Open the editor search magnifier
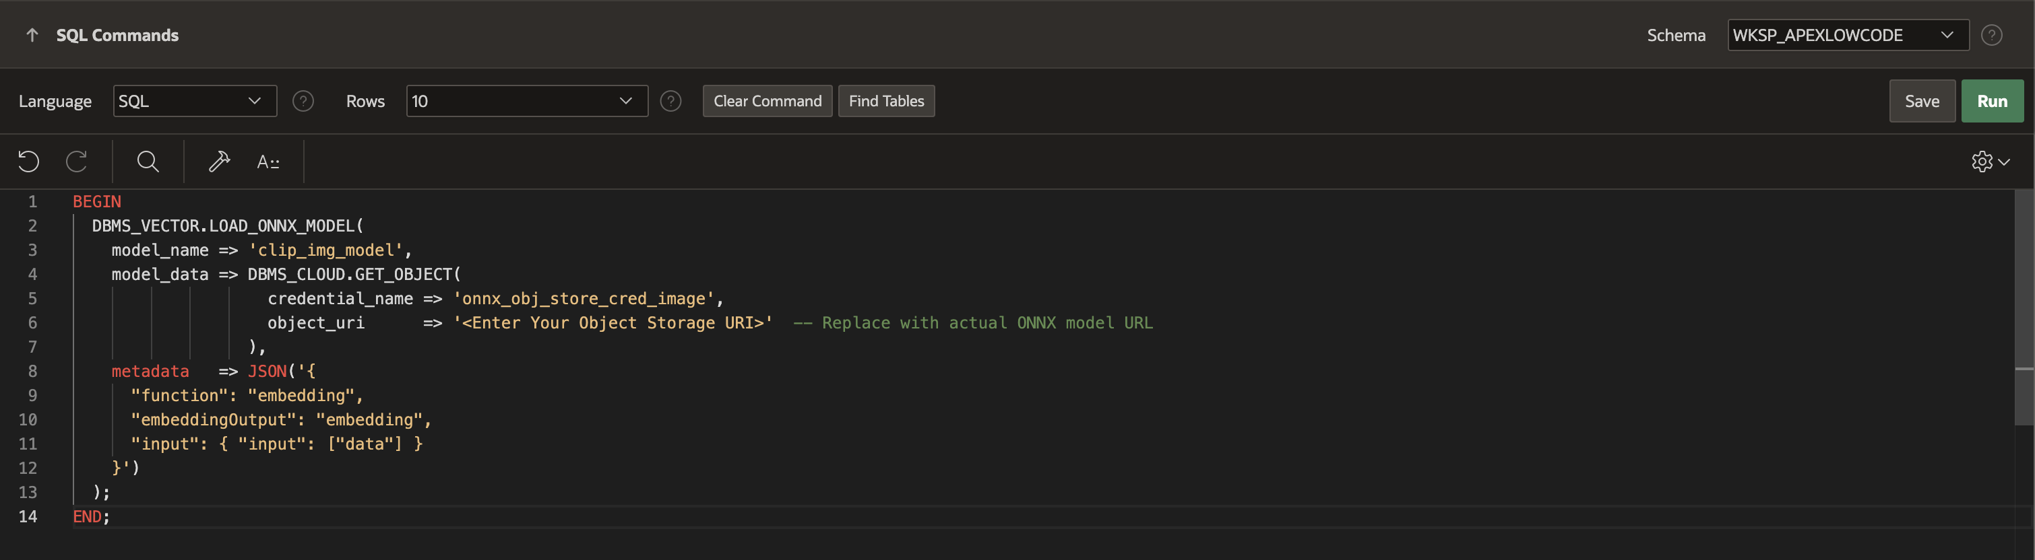Viewport: 2035px width, 560px height. 148,162
